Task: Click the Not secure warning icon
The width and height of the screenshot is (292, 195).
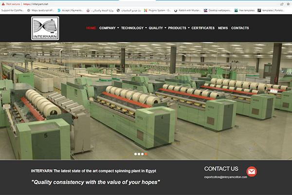Action: click(3, 4)
